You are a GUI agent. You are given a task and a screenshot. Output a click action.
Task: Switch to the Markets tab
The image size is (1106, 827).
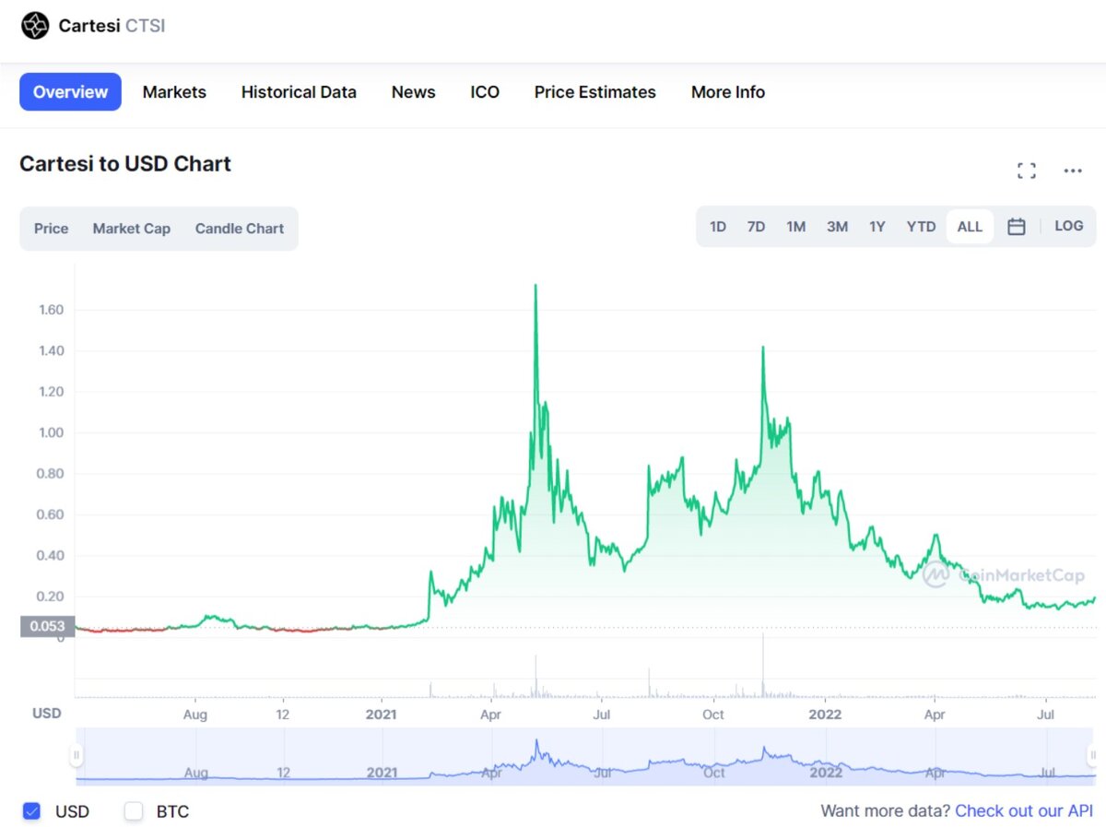click(x=174, y=92)
